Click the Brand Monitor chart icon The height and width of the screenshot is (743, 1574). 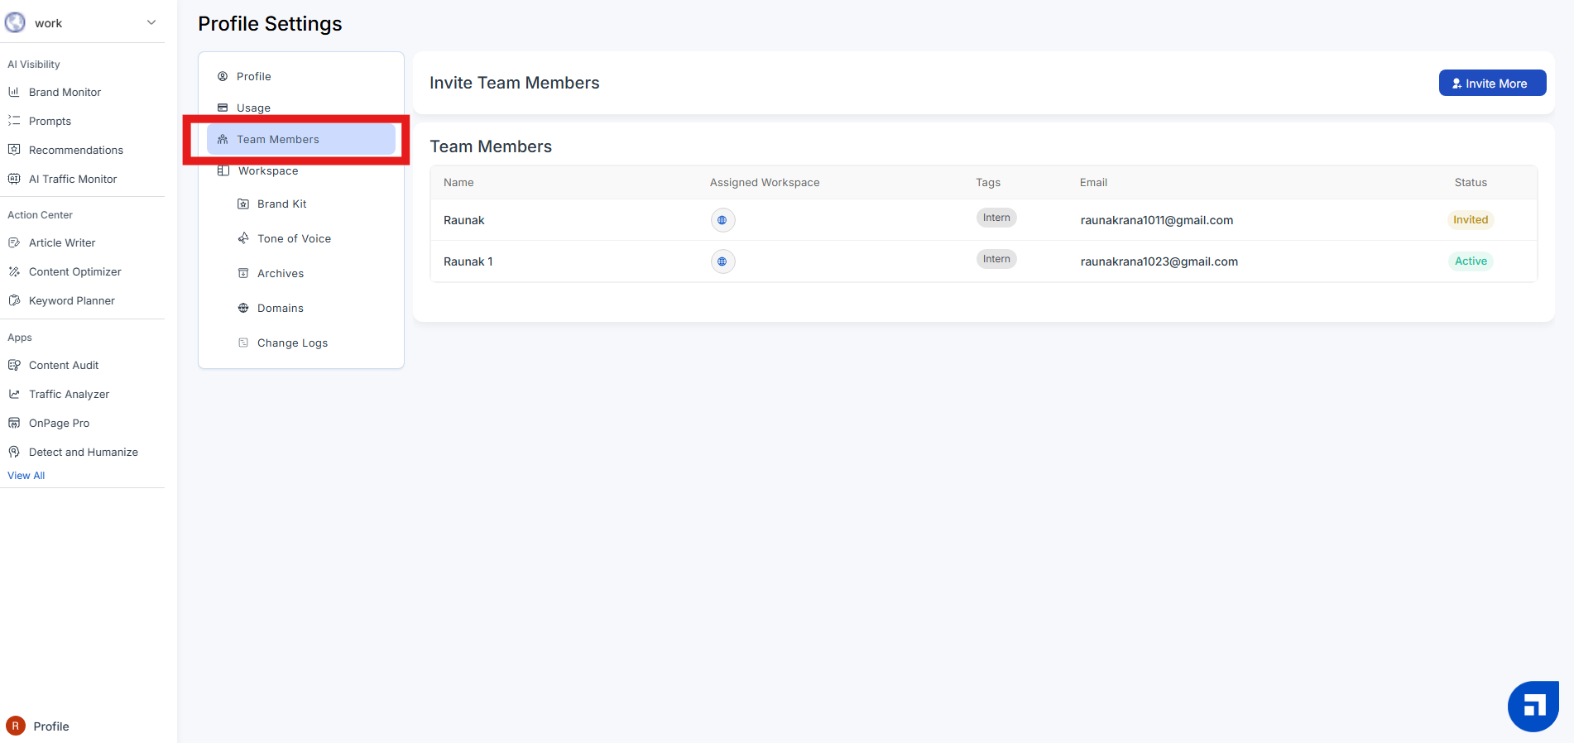coord(14,92)
